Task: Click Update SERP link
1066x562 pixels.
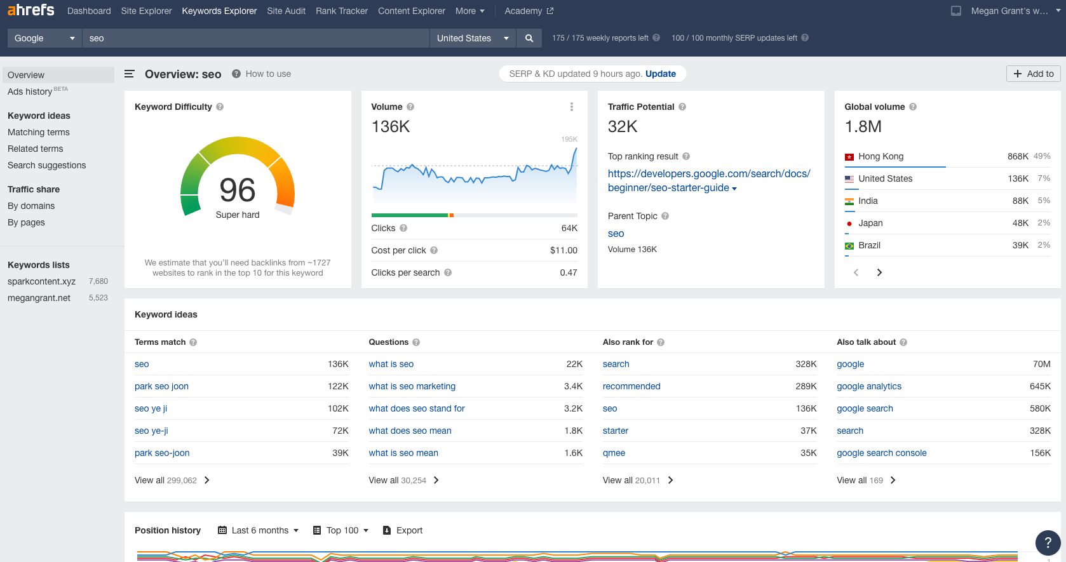Action: pyautogui.click(x=661, y=74)
